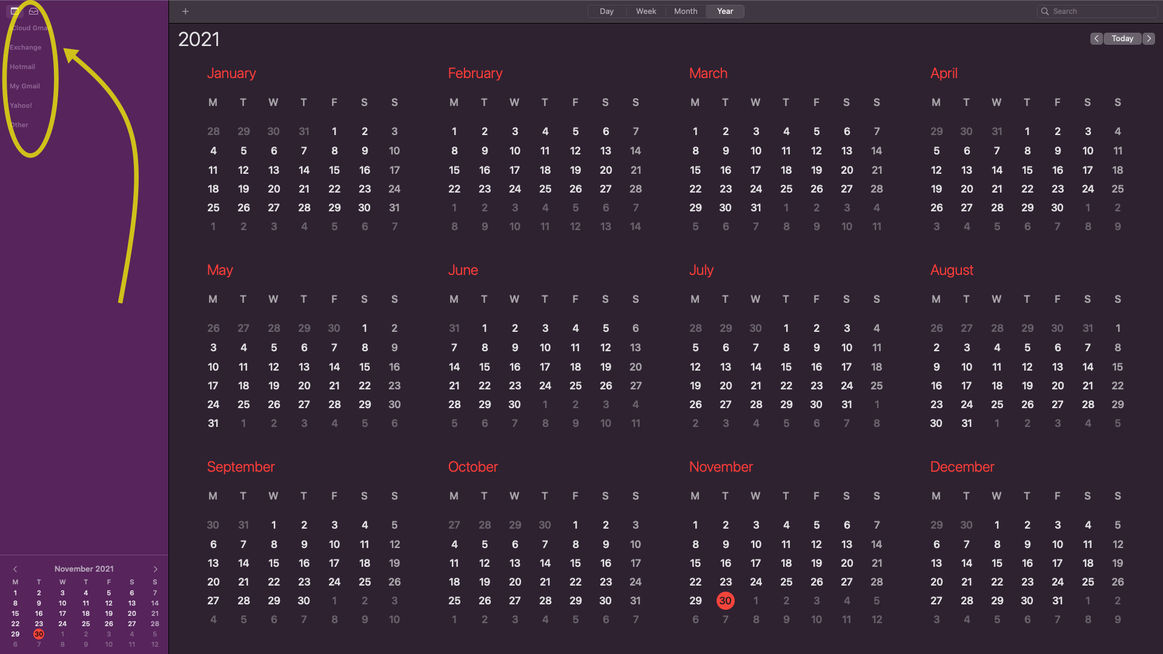This screenshot has width=1163, height=654.
Task: Open the inbox notifications icon
Action: click(x=34, y=12)
